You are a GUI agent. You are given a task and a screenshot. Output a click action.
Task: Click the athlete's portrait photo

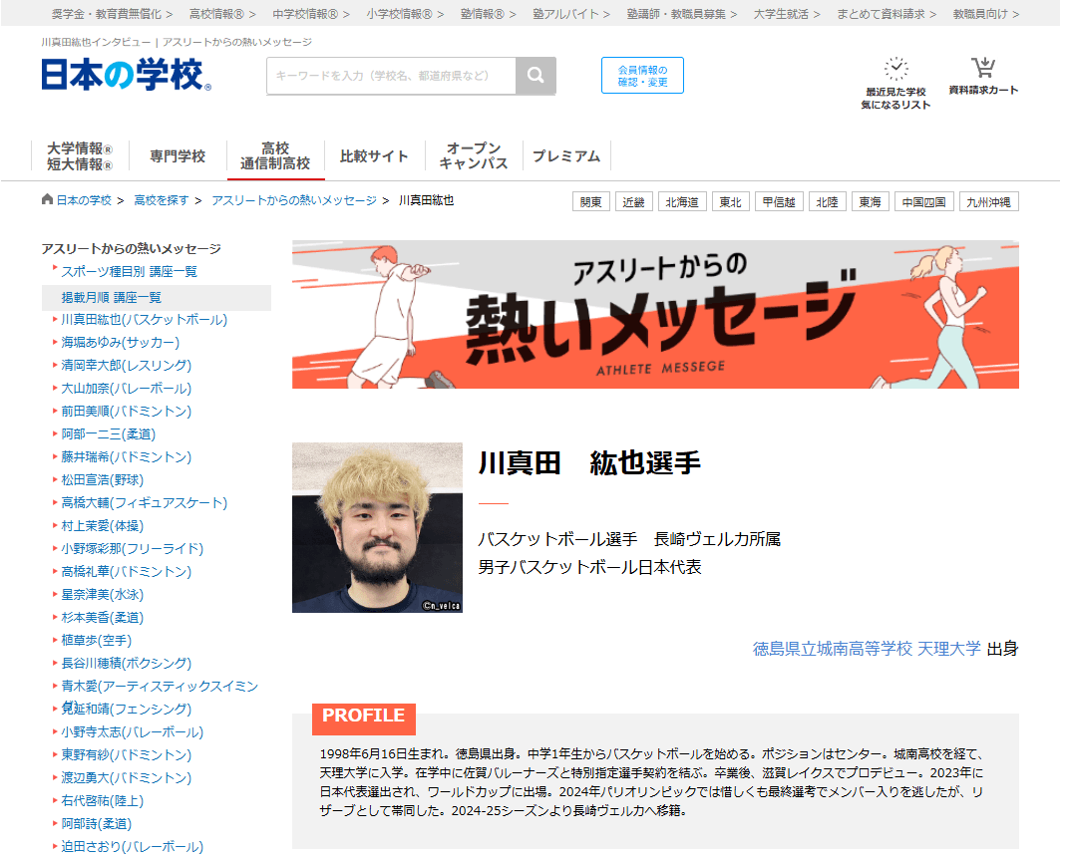pos(377,526)
